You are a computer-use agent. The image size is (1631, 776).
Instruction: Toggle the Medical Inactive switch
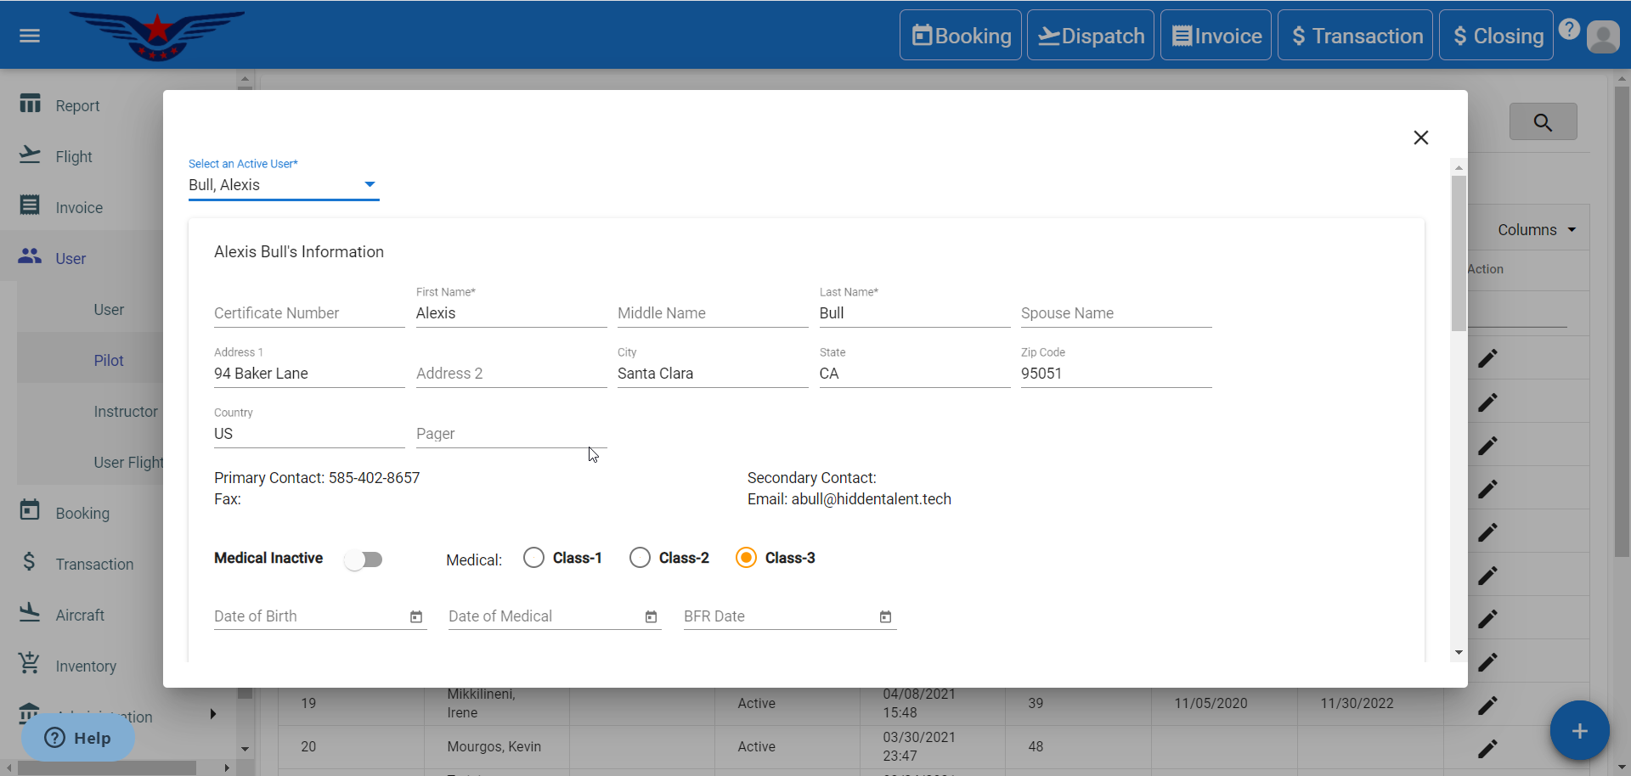pos(364,560)
